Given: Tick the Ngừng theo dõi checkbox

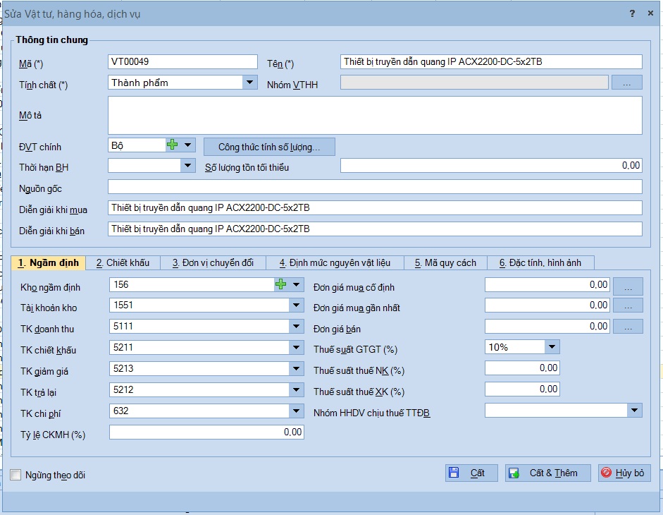Looking at the screenshot, I should click(16, 475).
